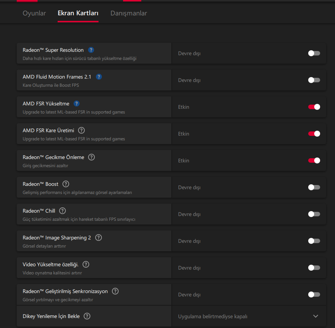The width and height of the screenshot is (335, 328).
Task: Open help icon for AMD FSR Kare Üretimi
Action: click(81, 130)
